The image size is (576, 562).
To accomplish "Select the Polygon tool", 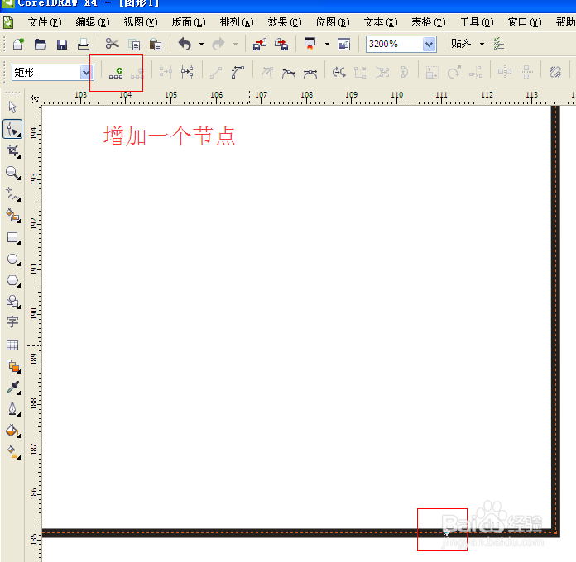I will [13, 281].
